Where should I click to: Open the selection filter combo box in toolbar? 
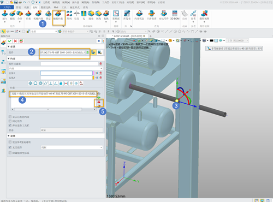click(x=44, y=32)
